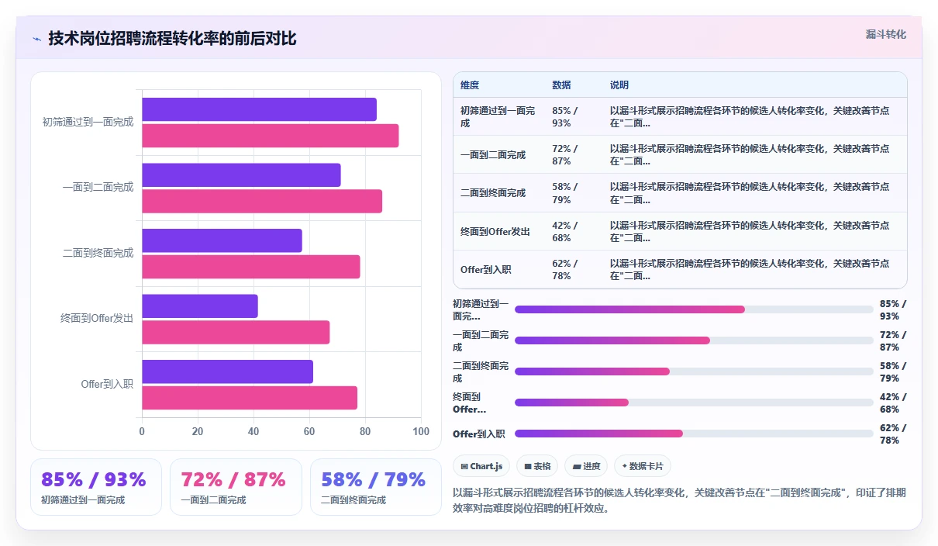Select the 进度 chip
The width and height of the screenshot is (938, 546).
[x=586, y=466]
